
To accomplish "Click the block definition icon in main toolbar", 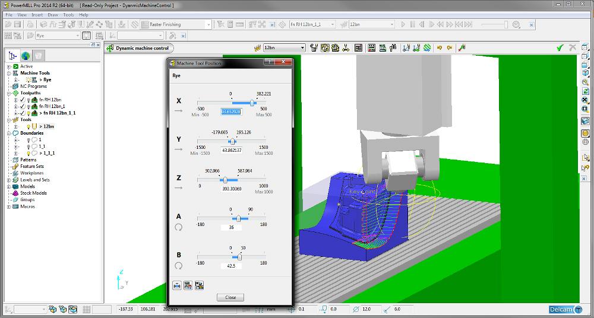I will [x=43, y=24].
